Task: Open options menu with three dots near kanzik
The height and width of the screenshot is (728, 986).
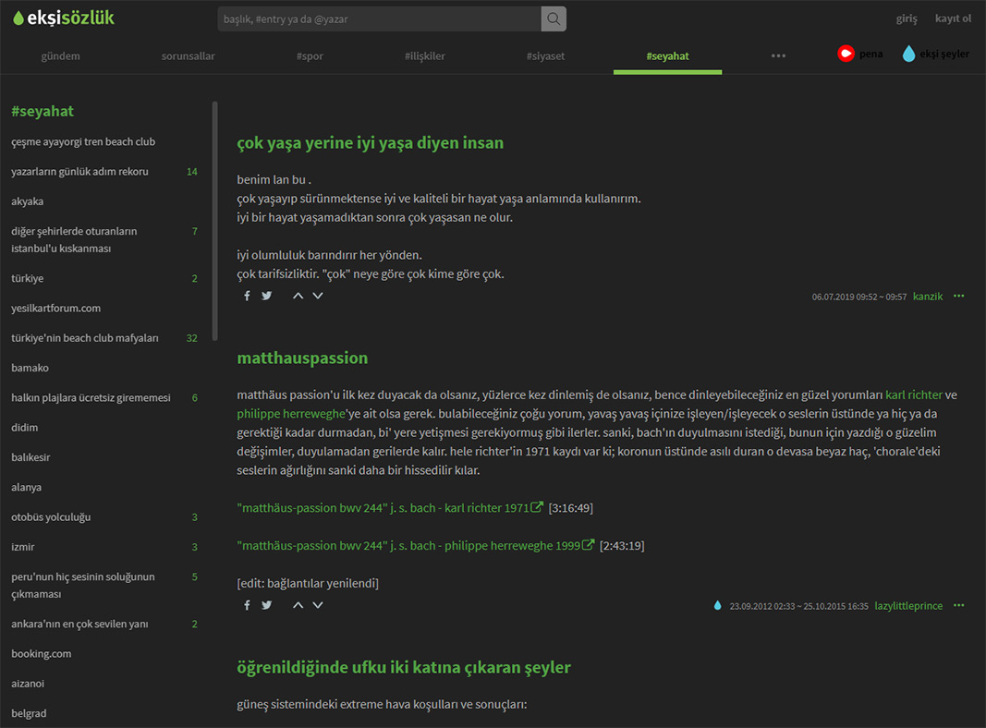Action: point(958,296)
